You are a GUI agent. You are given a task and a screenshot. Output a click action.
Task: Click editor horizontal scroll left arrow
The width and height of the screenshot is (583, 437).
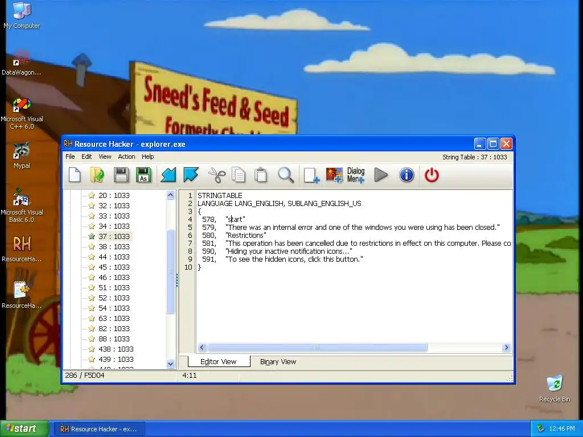(202, 348)
